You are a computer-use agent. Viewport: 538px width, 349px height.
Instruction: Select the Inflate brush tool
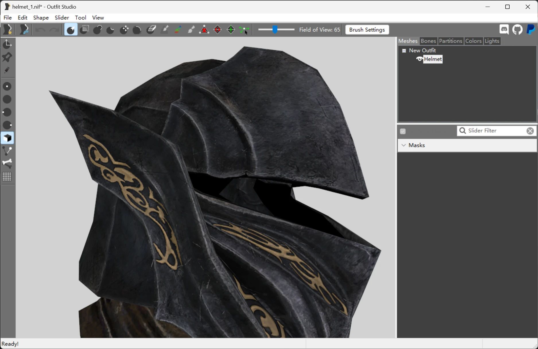coord(97,30)
